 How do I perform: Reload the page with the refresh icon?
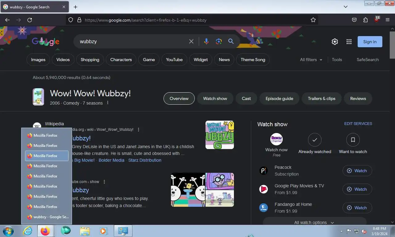(30, 20)
